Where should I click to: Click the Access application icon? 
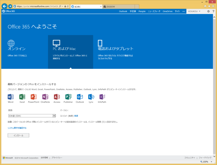point(57,97)
